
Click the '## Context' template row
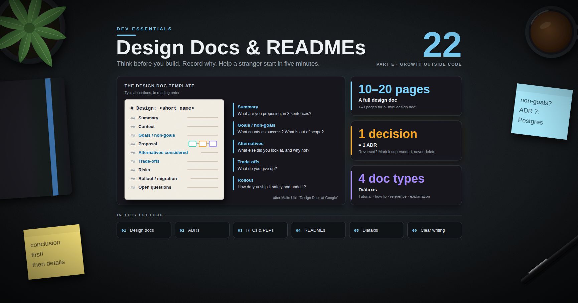click(x=174, y=127)
